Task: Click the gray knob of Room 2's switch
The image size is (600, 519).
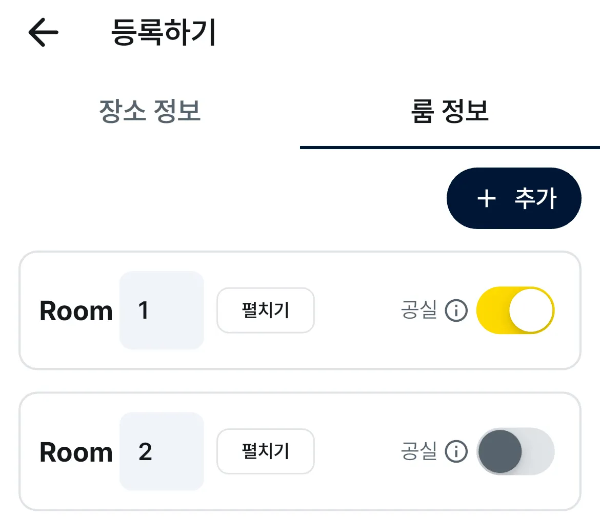Action: coord(500,451)
